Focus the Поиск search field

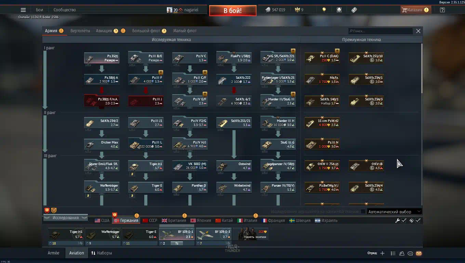(x=381, y=31)
